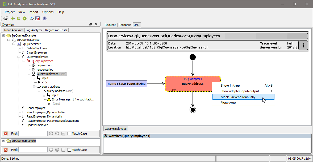Click the Print icon in the toolbar
This screenshot has width=313, height=162.
click(x=5, y=18)
